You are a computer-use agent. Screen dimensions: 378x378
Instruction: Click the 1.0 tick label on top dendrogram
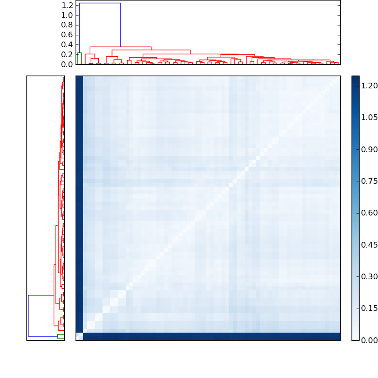click(67, 15)
